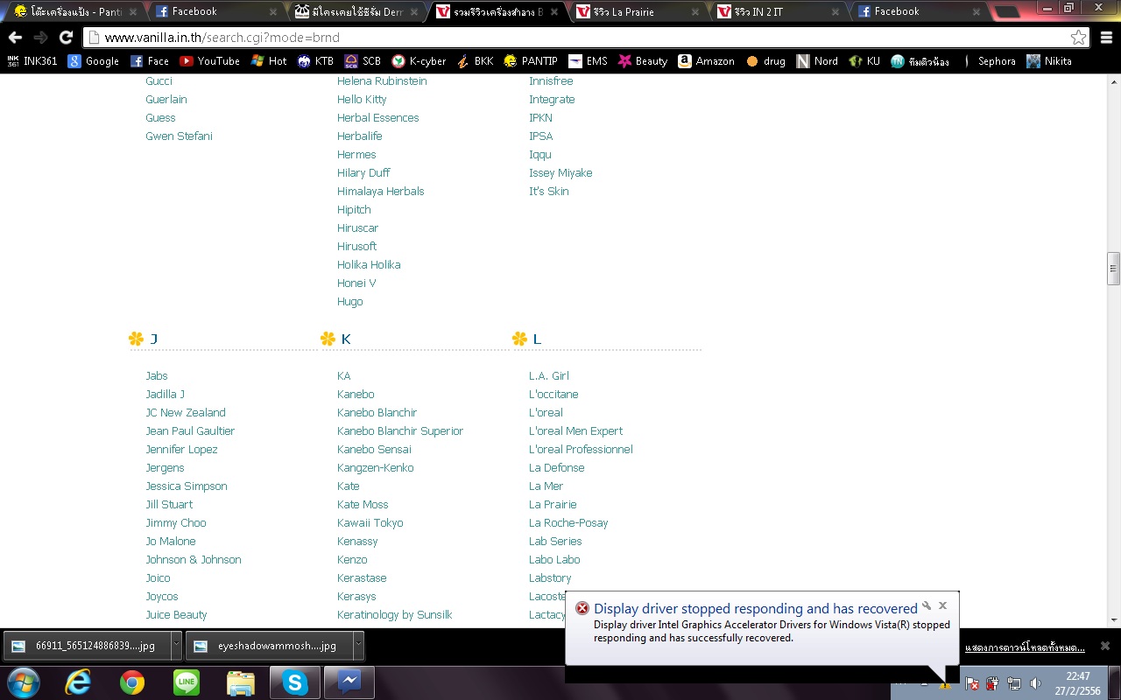This screenshot has width=1121, height=700.
Task: Open Nikita bookmark
Action: tap(1049, 61)
